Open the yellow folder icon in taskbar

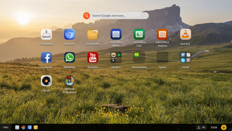pyautogui.click(x=36, y=127)
